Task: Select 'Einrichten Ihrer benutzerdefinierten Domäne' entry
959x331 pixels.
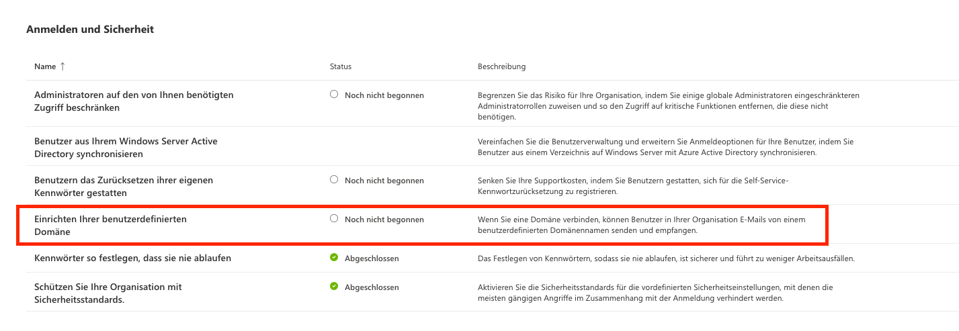Action: point(110,225)
